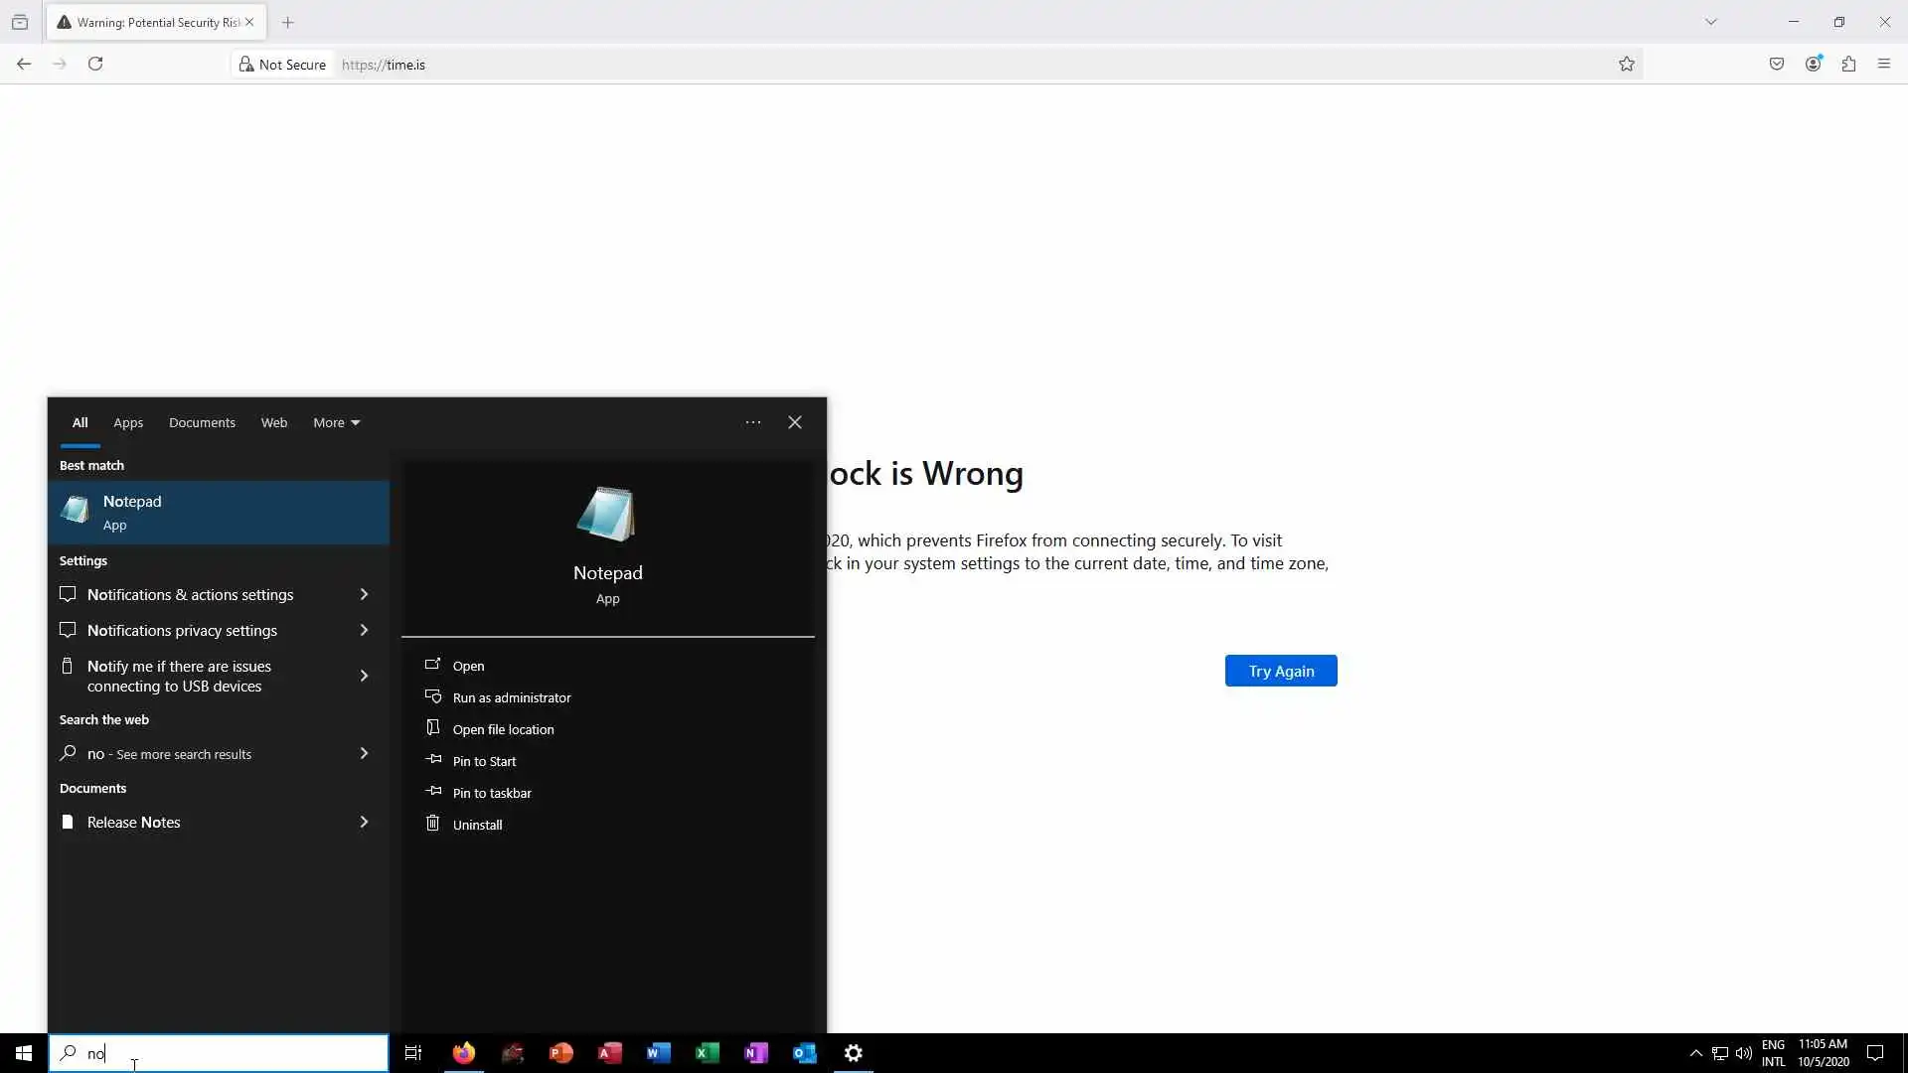Click the Try Again button
Image resolution: width=1908 pixels, height=1073 pixels.
1280,672
